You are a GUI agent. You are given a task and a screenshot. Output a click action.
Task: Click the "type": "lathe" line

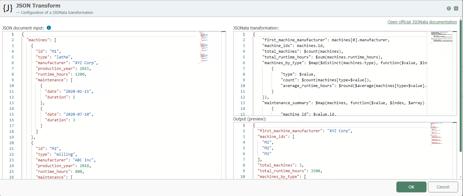point(54,57)
